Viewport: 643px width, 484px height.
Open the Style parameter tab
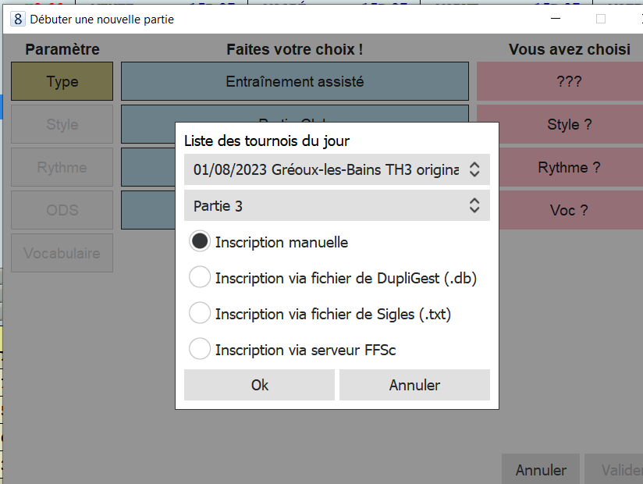click(62, 125)
